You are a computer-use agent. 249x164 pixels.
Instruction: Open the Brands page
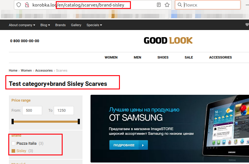tap(60, 25)
